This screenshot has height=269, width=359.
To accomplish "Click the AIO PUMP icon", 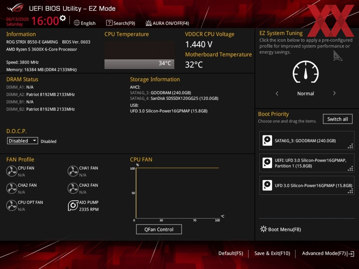I will pyautogui.click(x=73, y=205).
